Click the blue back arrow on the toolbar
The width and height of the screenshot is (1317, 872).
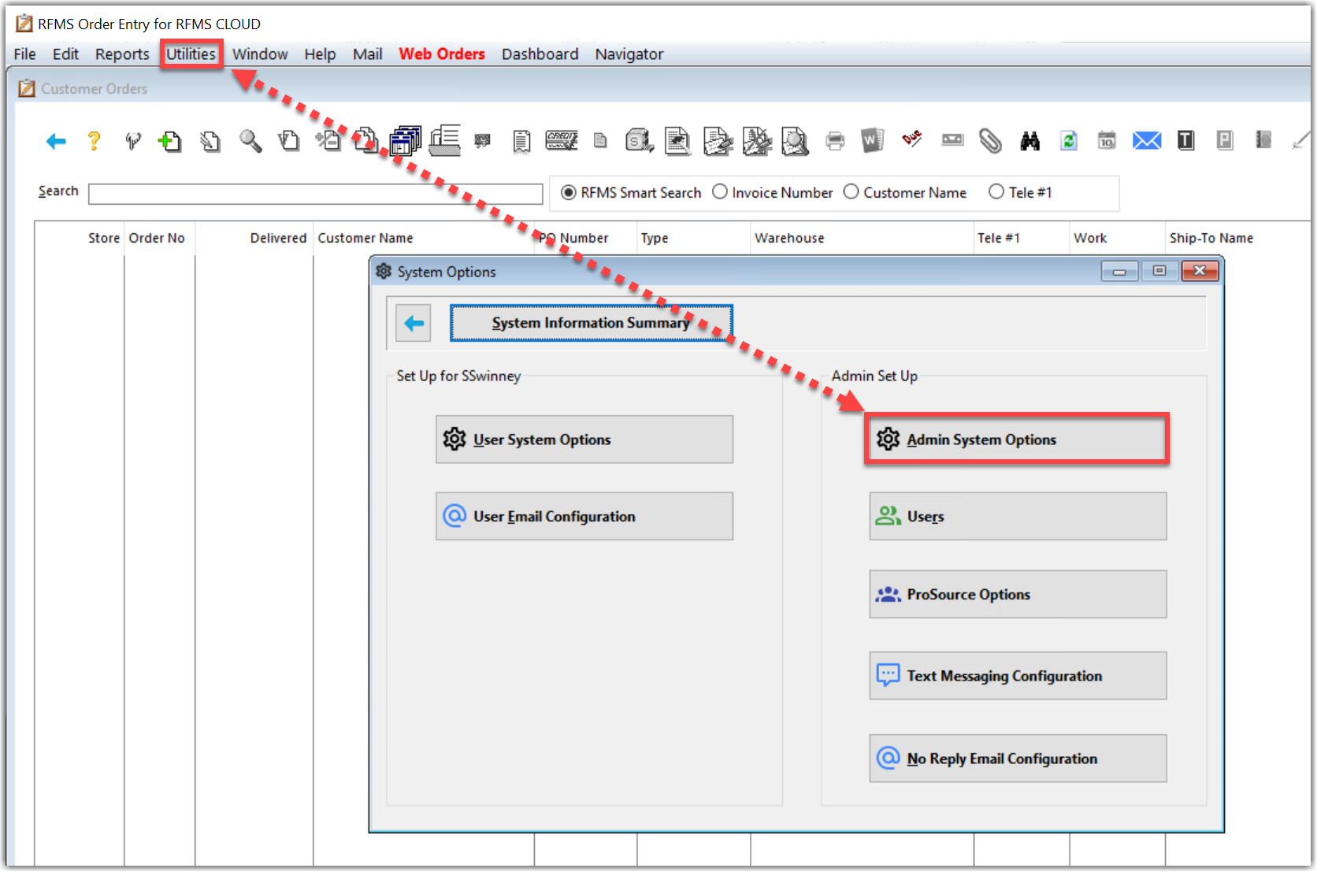tap(55, 141)
